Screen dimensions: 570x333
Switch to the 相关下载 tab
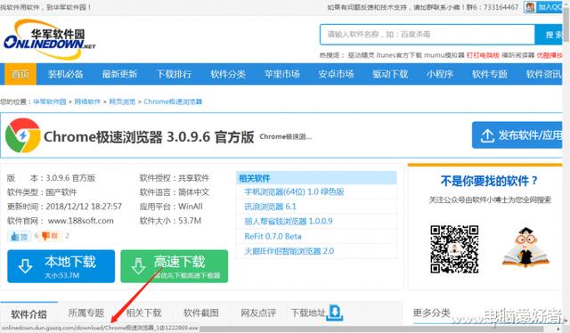point(143,313)
